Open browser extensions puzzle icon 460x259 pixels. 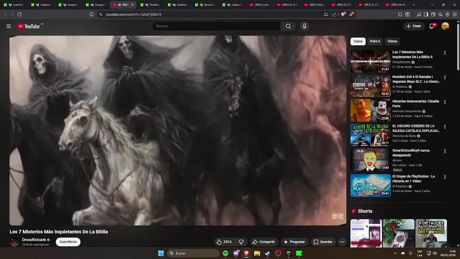click(x=400, y=14)
